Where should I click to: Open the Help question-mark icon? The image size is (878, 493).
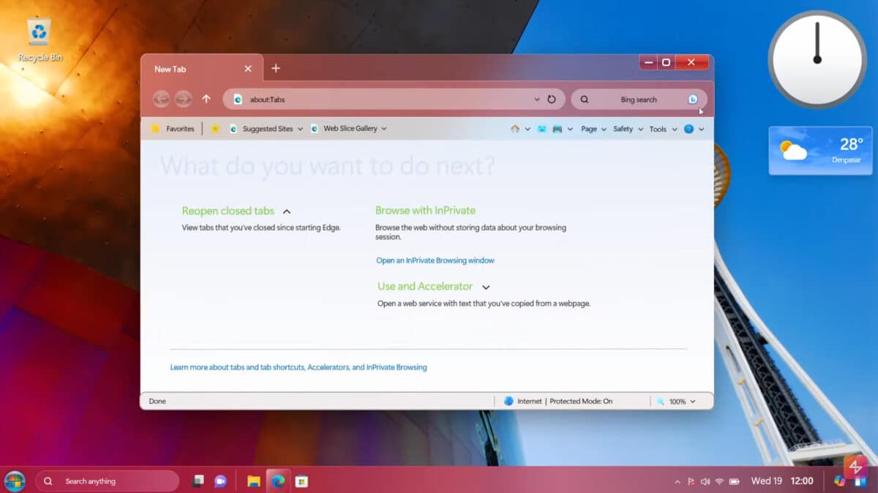[x=688, y=129]
